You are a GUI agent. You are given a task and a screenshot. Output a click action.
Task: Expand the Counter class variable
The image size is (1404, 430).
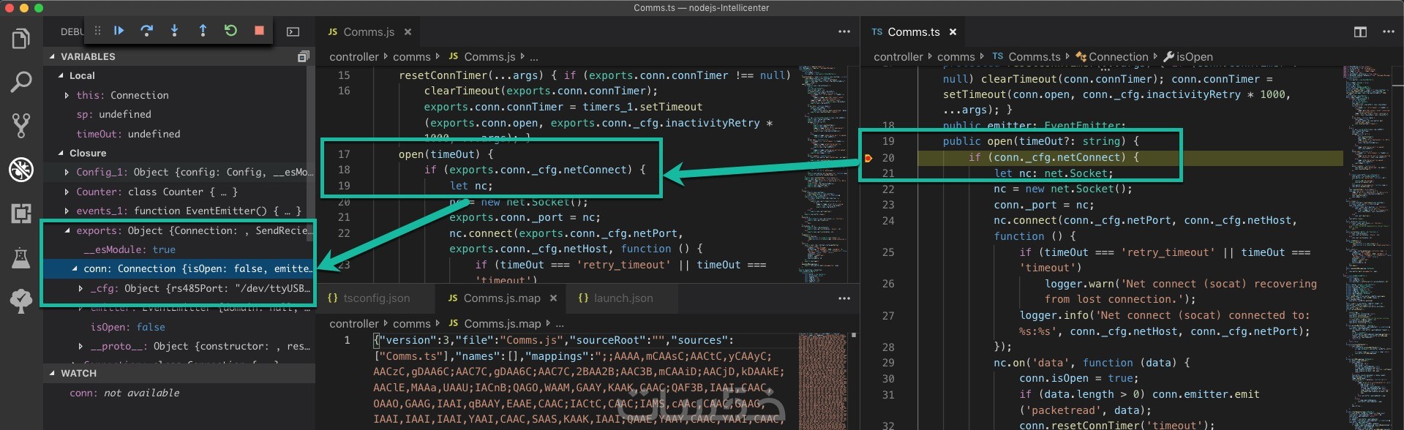67,192
